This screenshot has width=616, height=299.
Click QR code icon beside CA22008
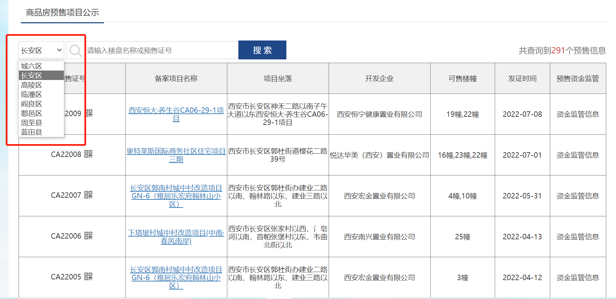88,154
